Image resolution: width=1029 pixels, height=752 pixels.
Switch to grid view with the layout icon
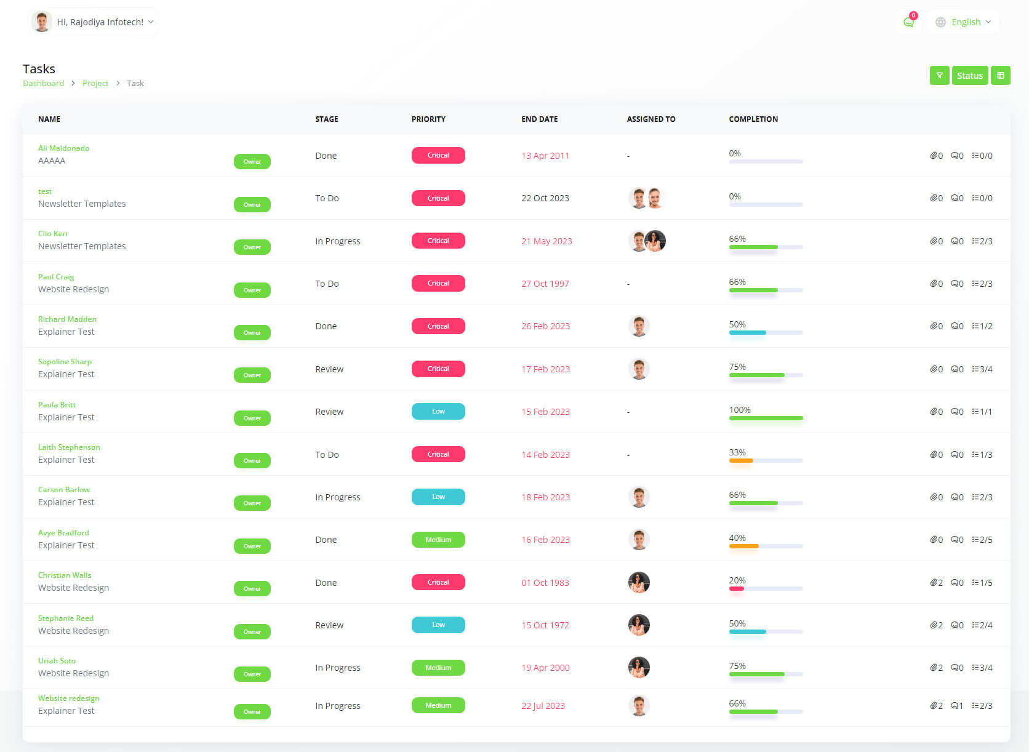pyautogui.click(x=1001, y=75)
